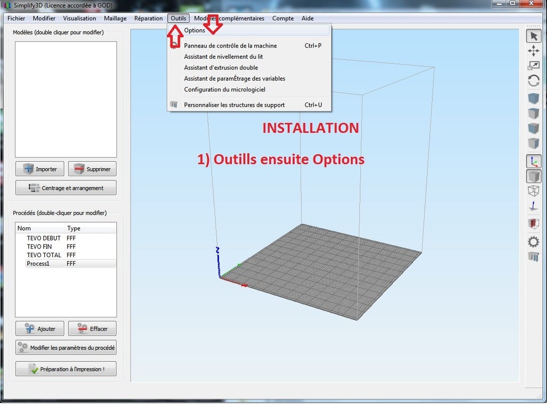Activate the scale models tool
The image size is (547, 404).
click(534, 66)
